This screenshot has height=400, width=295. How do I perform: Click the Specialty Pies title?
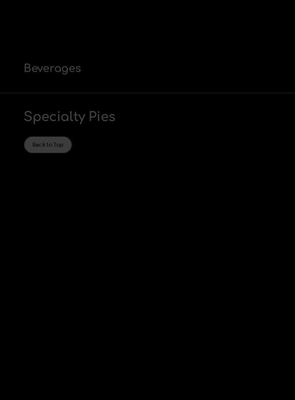pos(70,117)
